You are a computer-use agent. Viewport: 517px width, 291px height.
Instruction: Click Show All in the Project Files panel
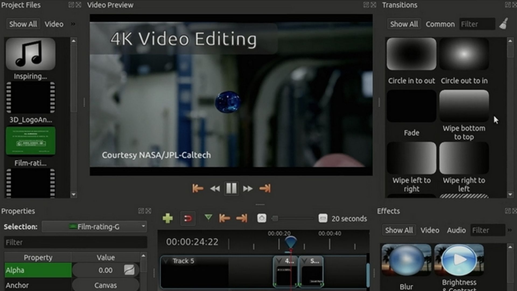click(x=23, y=24)
